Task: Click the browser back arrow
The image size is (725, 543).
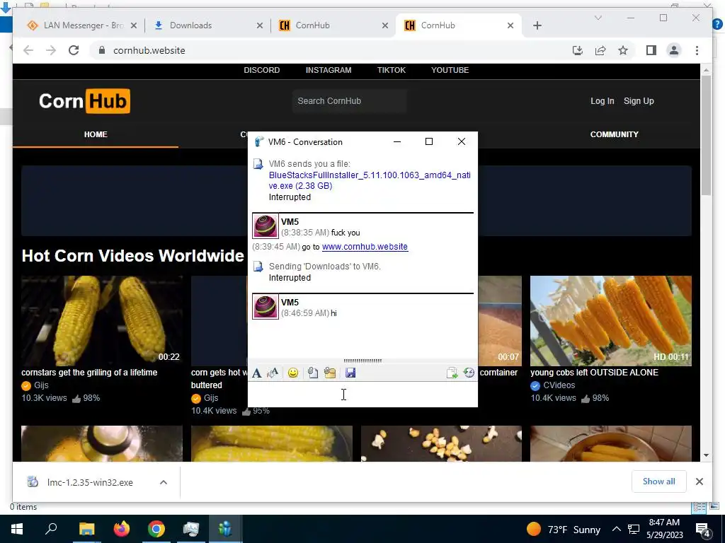Action: pyautogui.click(x=28, y=50)
